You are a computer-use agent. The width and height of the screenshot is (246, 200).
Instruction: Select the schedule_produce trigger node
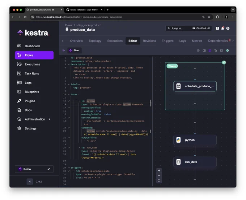pos(195,86)
